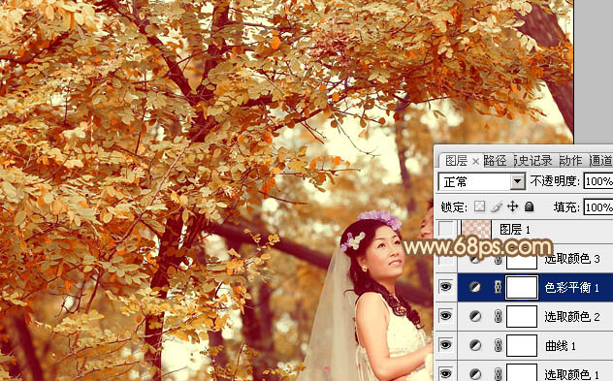Click adjustment icon of 曲线 1 layer

475,345
